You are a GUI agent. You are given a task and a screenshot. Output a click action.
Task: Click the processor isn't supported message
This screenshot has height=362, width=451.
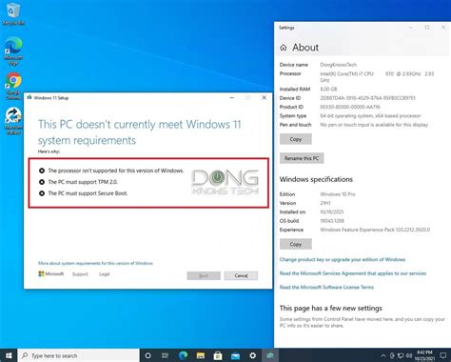(116, 171)
